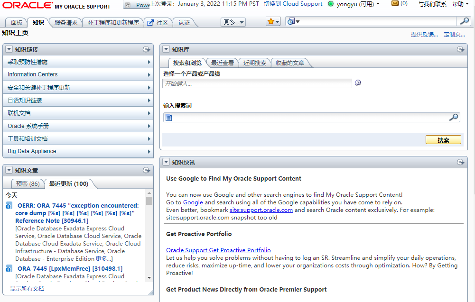
Task: Open the Google link
Action: (x=193, y=202)
